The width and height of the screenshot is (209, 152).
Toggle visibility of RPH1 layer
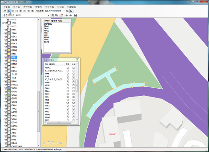pyautogui.click(x=6, y=47)
